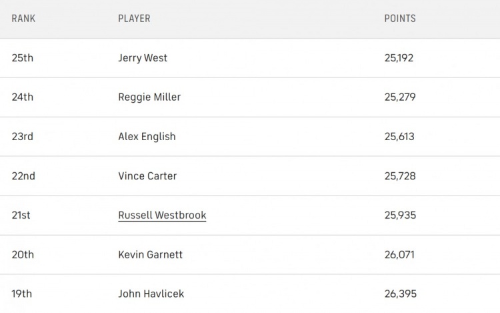Screen dimensions: 500x313
Task: Click the 25,192 points value
Action: click(x=399, y=58)
